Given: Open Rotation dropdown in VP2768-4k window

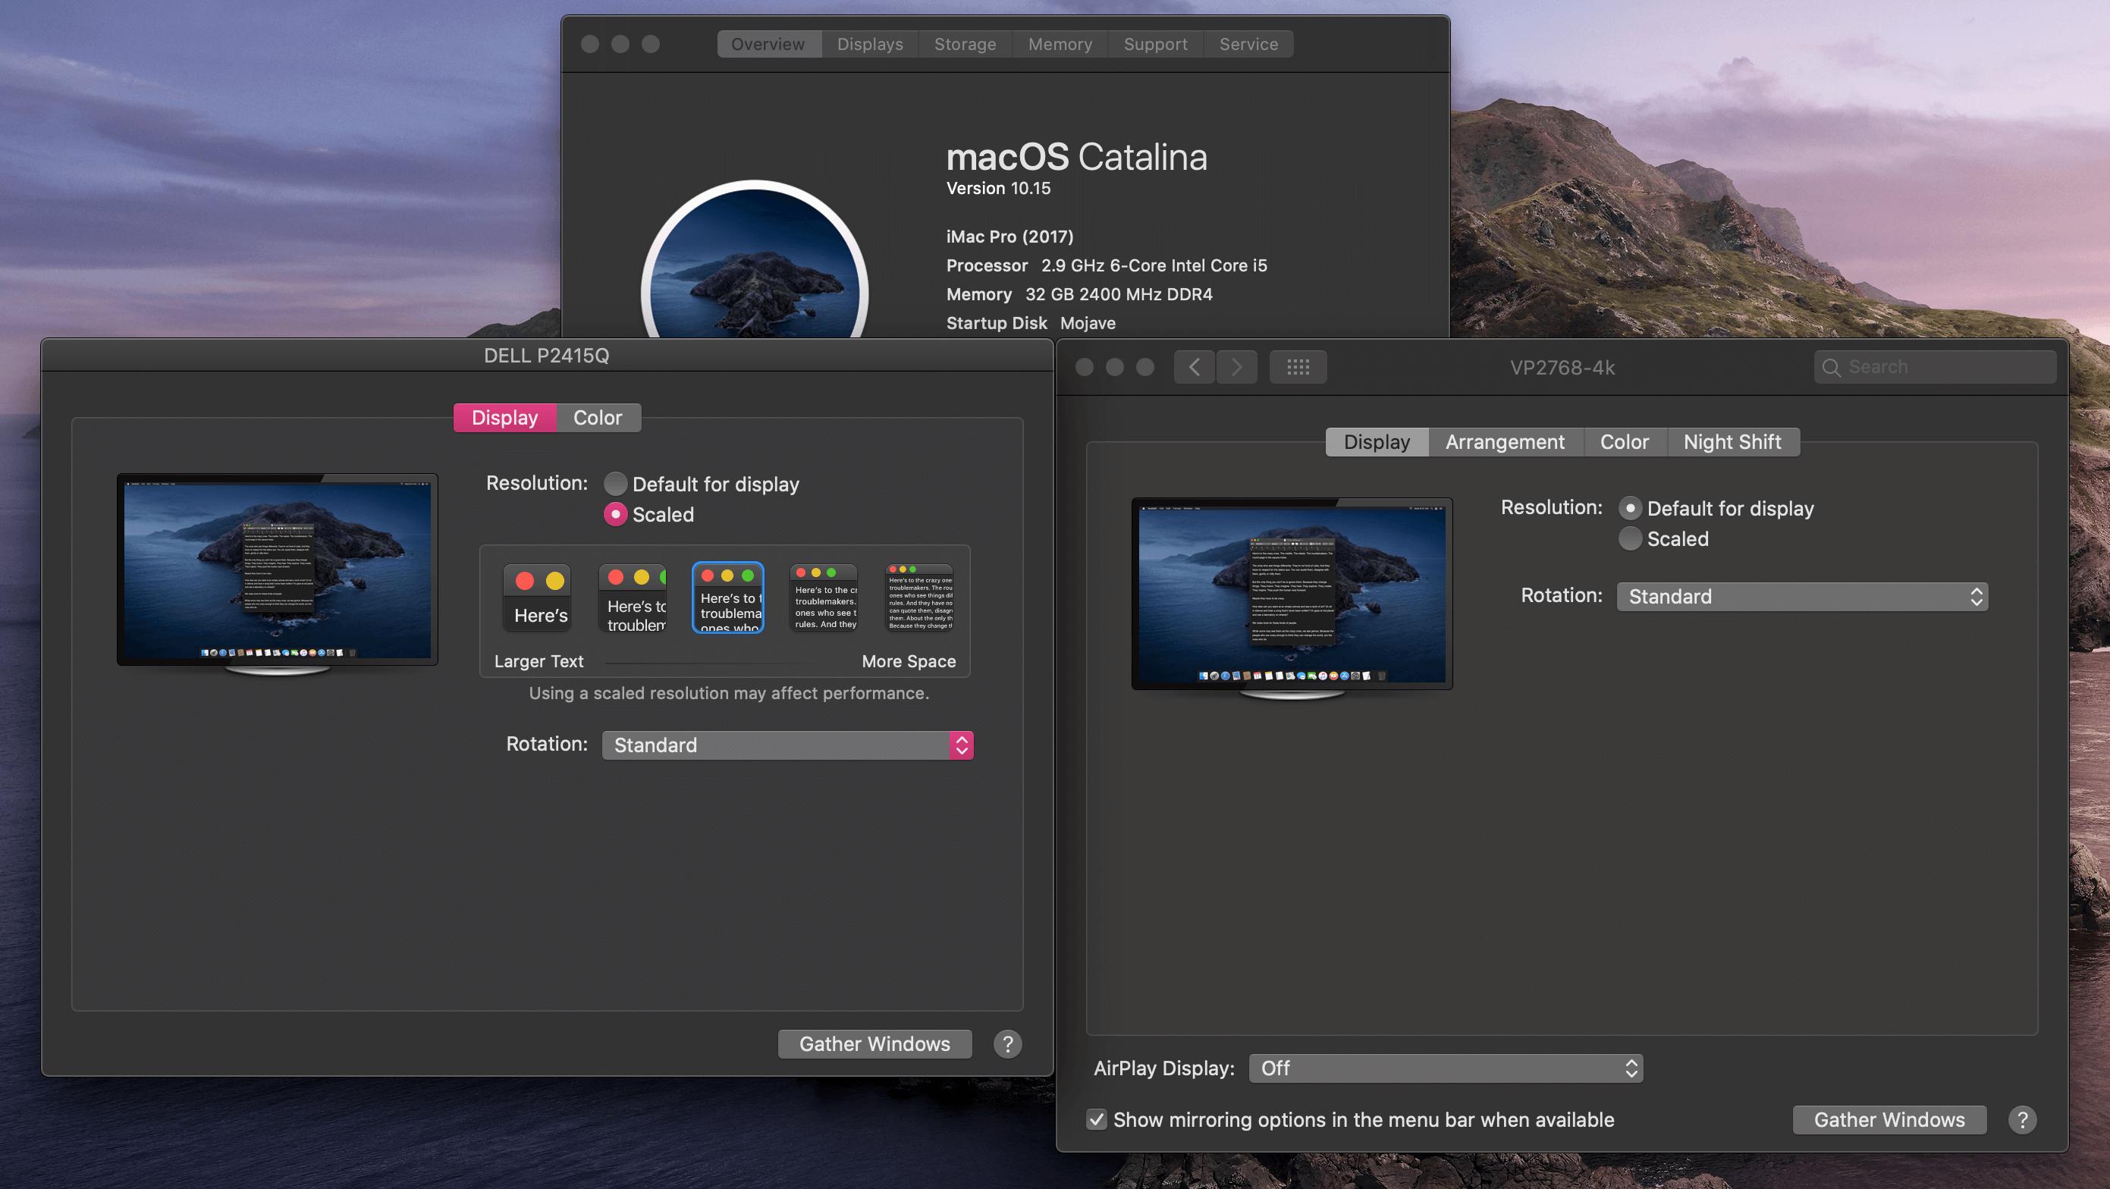Looking at the screenshot, I should pyautogui.click(x=1802, y=596).
